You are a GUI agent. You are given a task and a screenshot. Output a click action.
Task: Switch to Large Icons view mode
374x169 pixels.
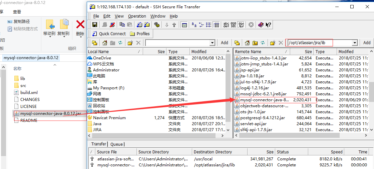(x=194, y=25)
